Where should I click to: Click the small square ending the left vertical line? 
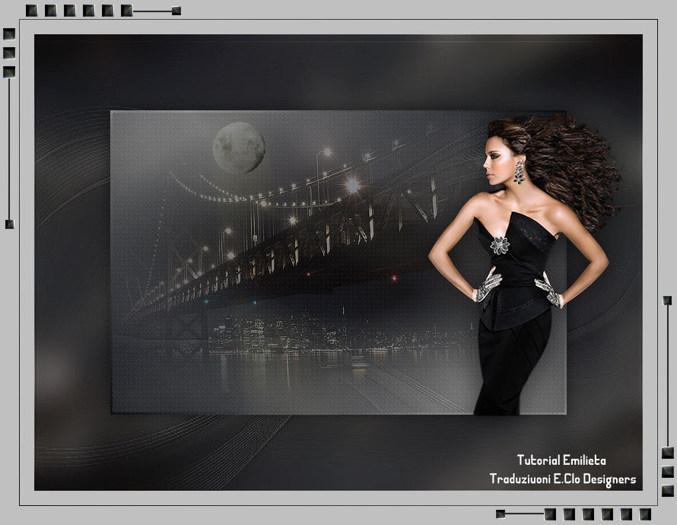(9, 224)
